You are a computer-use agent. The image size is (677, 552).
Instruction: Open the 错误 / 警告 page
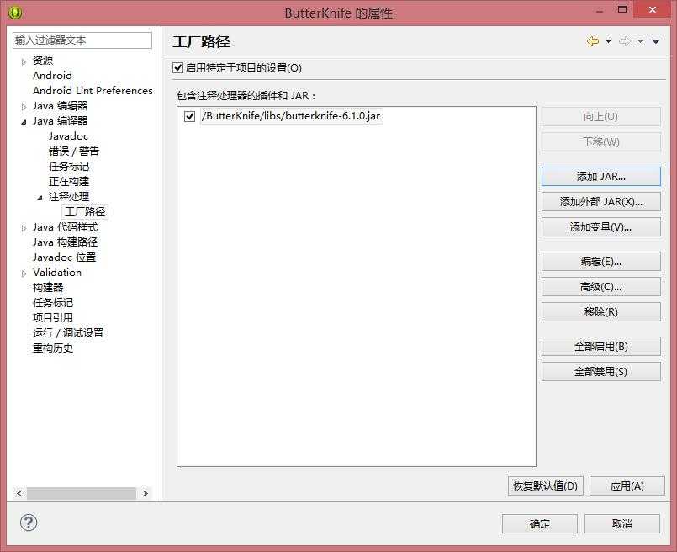tap(74, 151)
